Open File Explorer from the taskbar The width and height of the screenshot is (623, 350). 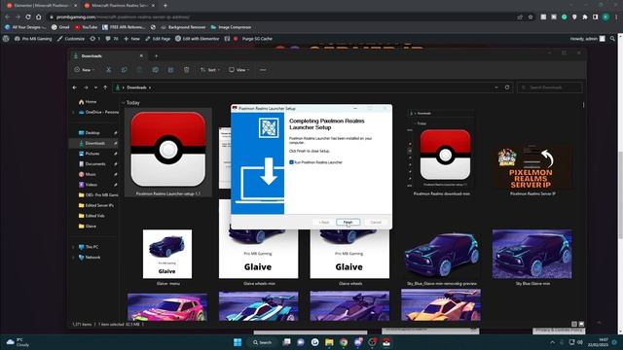coord(329,342)
